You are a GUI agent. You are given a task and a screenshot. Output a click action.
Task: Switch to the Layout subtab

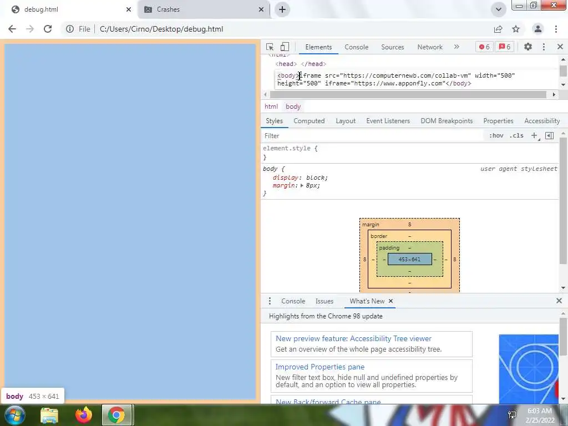point(346,121)
